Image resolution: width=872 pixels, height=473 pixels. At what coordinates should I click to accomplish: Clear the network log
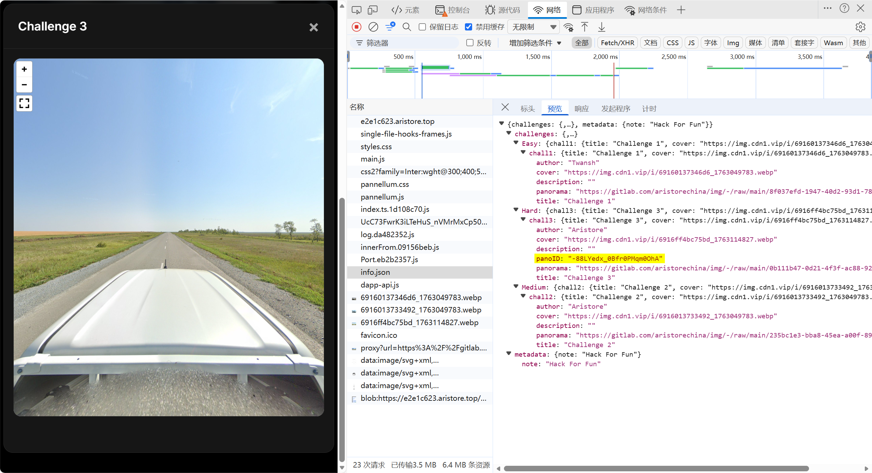point(373,27)
